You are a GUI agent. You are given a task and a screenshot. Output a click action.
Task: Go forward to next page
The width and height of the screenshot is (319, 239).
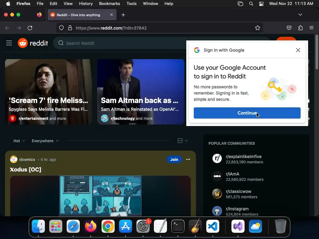[19, 28]
